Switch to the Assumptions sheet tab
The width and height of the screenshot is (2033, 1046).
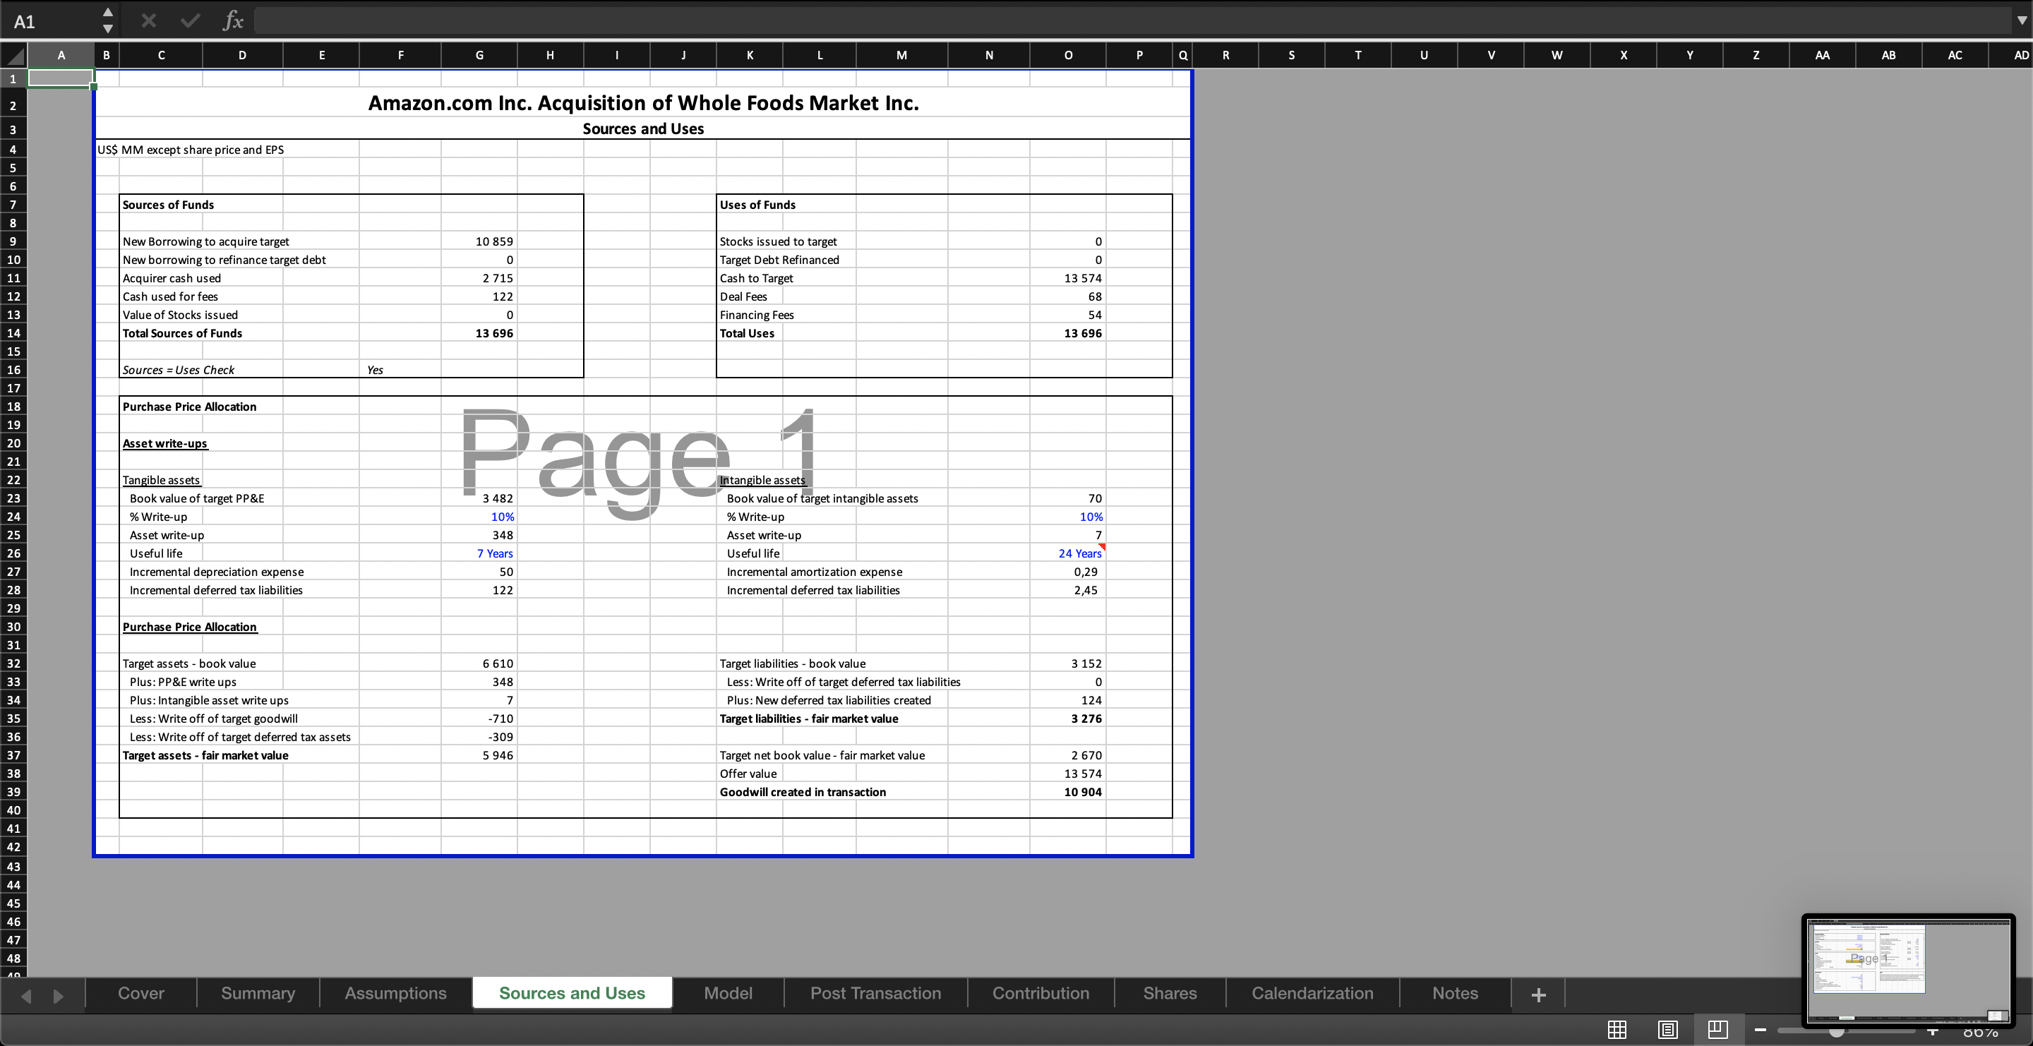tap(395, 993)
